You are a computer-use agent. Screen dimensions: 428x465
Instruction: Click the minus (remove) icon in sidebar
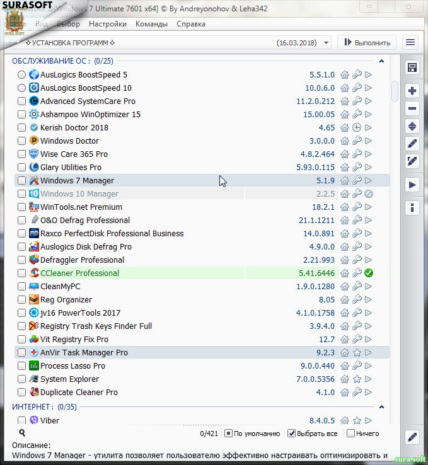[x=412, y=108]
